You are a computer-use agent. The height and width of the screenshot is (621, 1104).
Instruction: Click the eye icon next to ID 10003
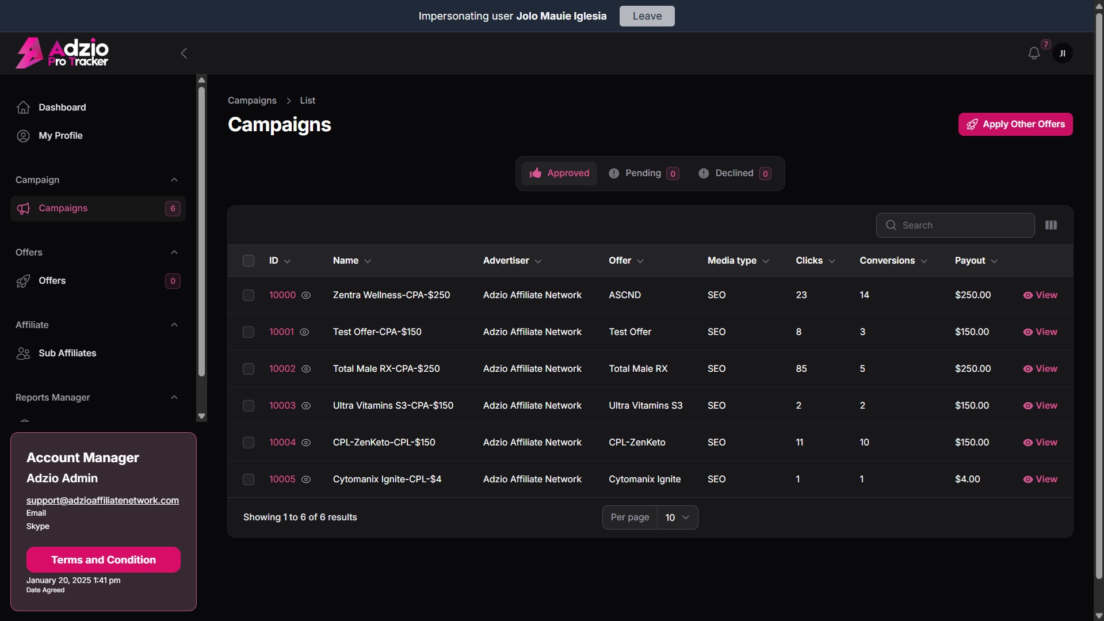[x=306, y=406]
